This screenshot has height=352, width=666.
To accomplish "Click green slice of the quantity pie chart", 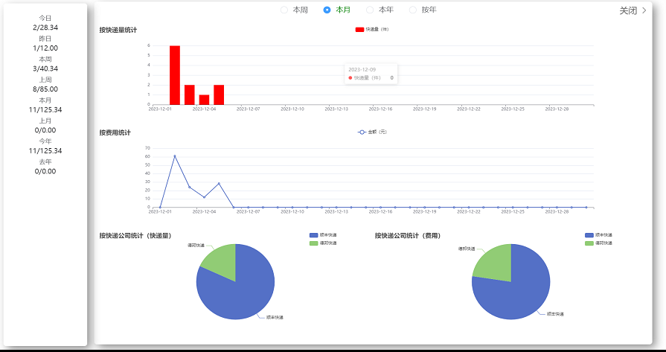I will tap(221, 262).
